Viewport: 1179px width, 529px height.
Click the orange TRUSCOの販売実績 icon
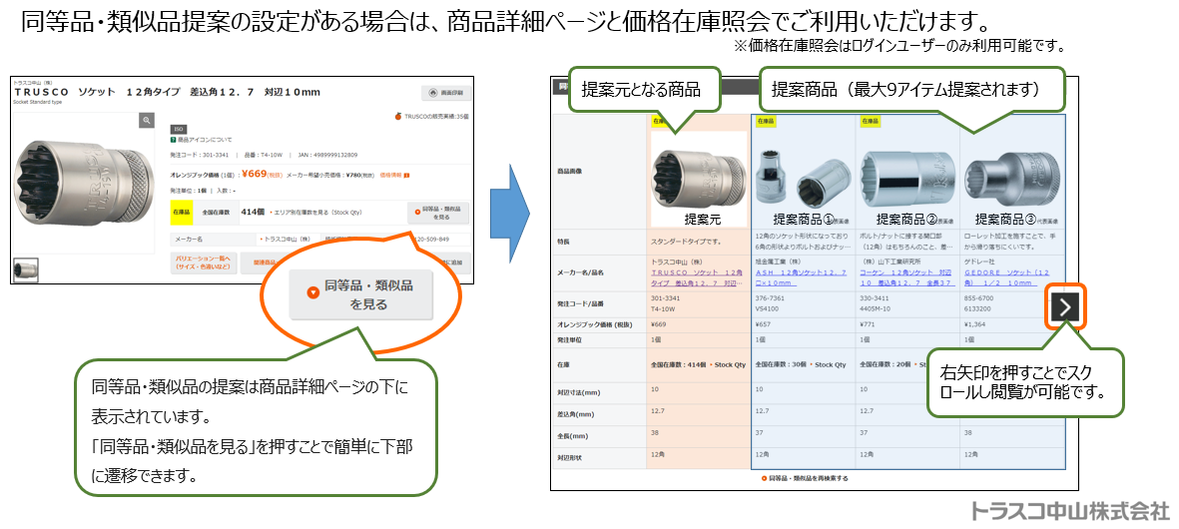pos(398,117)
